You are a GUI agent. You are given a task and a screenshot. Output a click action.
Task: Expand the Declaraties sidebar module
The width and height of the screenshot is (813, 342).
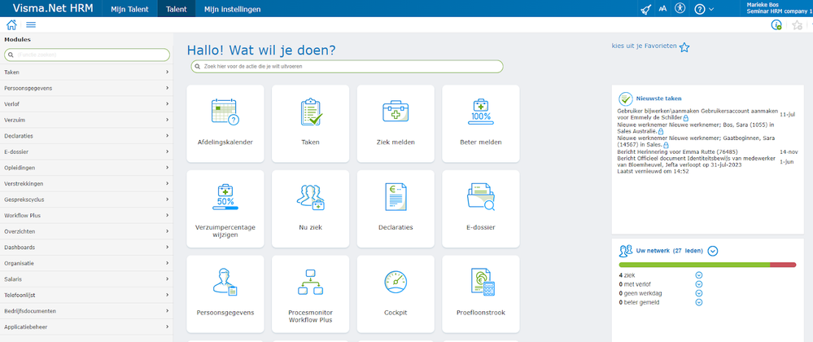pos(86,136)
